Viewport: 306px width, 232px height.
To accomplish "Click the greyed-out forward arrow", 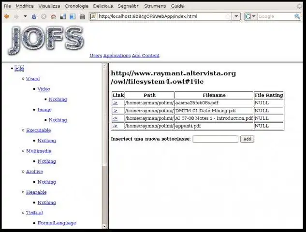I will (x=16, y=17).
